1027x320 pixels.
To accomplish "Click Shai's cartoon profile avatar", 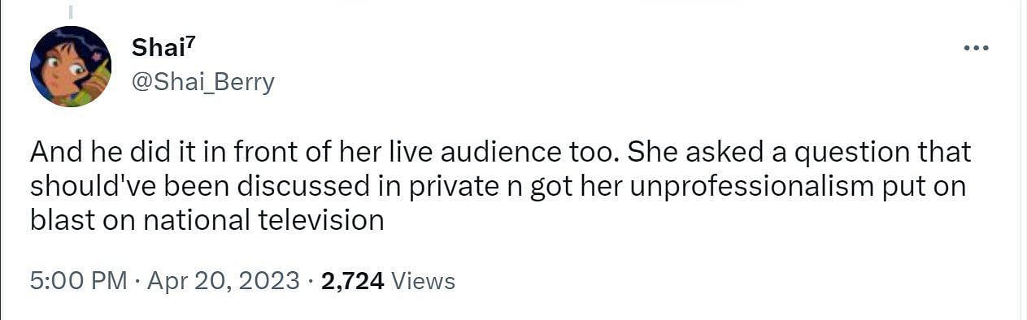I will [70, 66].
